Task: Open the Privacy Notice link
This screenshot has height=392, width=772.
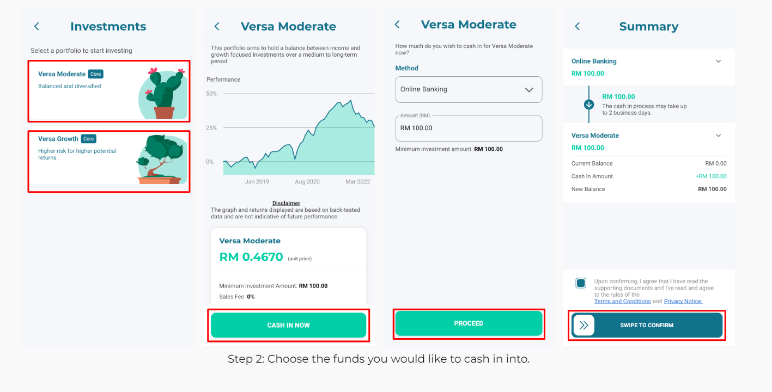Action: click(x=683, y=301)
